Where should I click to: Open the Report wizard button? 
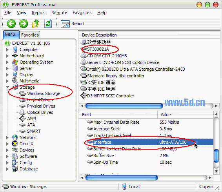point(73,24)
